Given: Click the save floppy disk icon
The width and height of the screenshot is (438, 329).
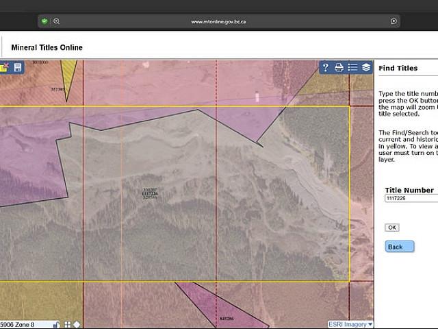Looking at the screenshot, I should 18,67.
